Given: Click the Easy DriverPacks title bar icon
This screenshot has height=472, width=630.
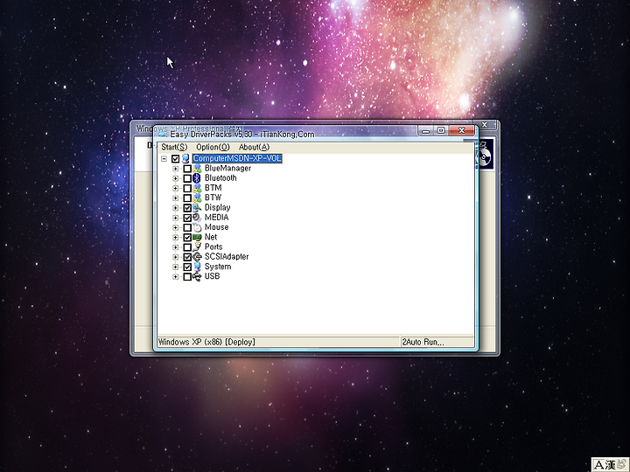Looking at the screenshot, I should coord(163,135).
